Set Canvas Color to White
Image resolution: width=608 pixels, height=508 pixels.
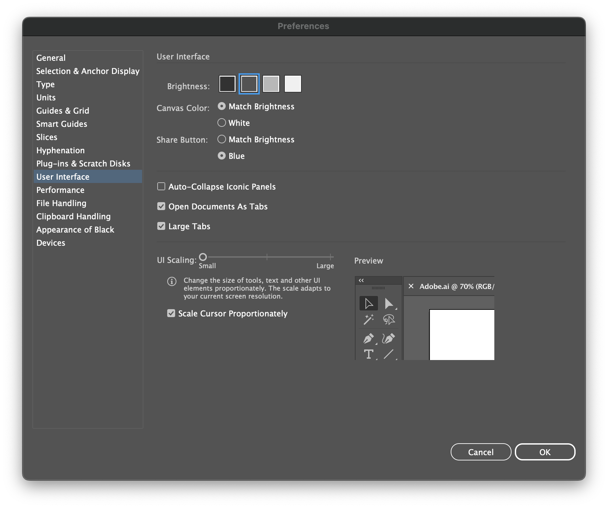tap(222, 123)
